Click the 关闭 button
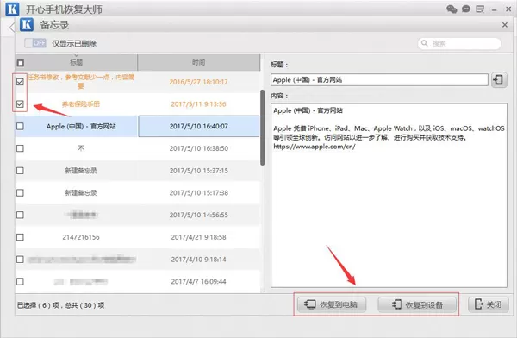517x338 pixels. (489, 304)
